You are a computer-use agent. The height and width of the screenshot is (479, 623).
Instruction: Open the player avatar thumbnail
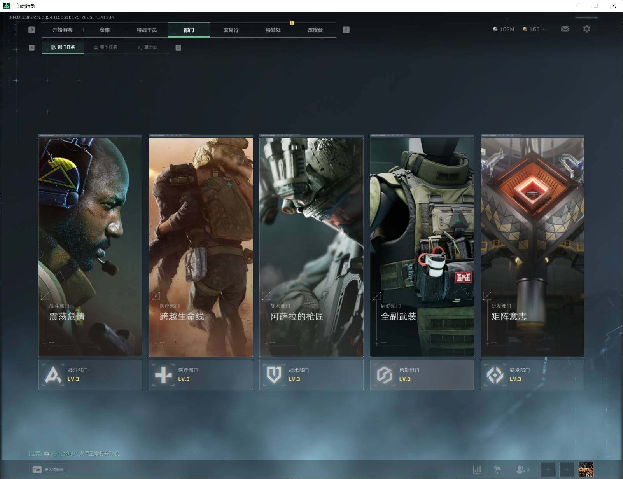coord(586,470)
